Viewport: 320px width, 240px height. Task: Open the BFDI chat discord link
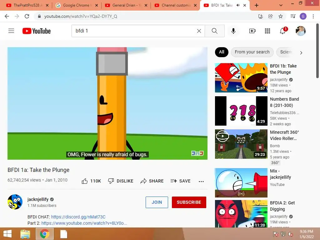78,217
